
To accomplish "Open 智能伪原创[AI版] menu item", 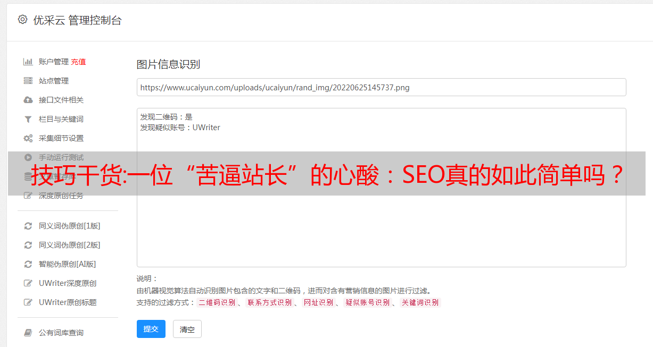I will (x=67, y=264).
